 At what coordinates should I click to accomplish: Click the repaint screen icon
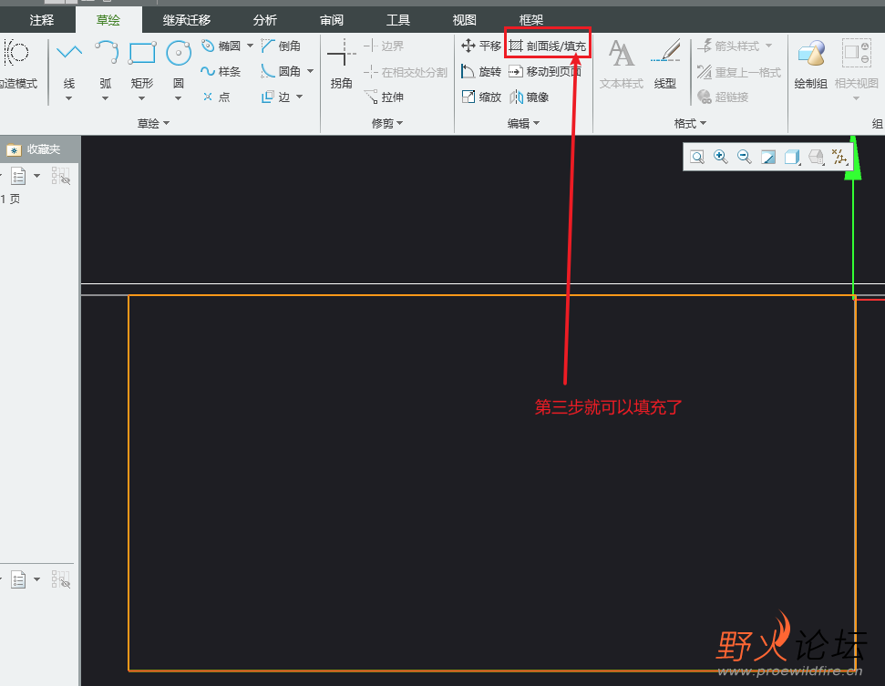click(x=768, y=157)
